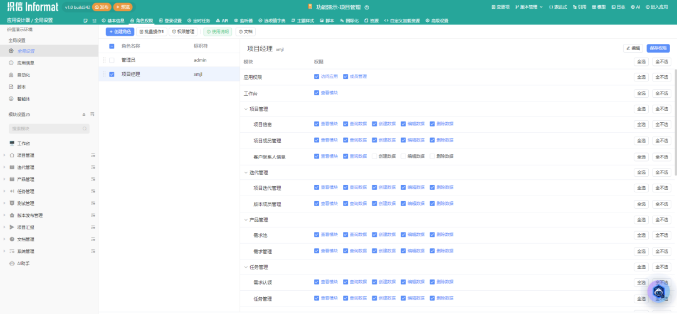Image resolution: width=677 pixels, height=314 pixels.
Task: Click the AI助手 robot icon in sidebar
Action: click(12, 263)
